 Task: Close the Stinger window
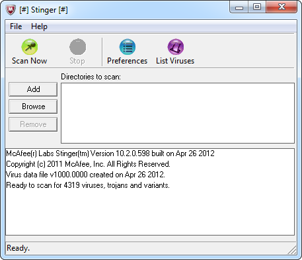coord(282,7)
